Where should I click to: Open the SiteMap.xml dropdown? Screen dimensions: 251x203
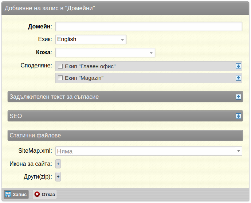tap(149, 151)
